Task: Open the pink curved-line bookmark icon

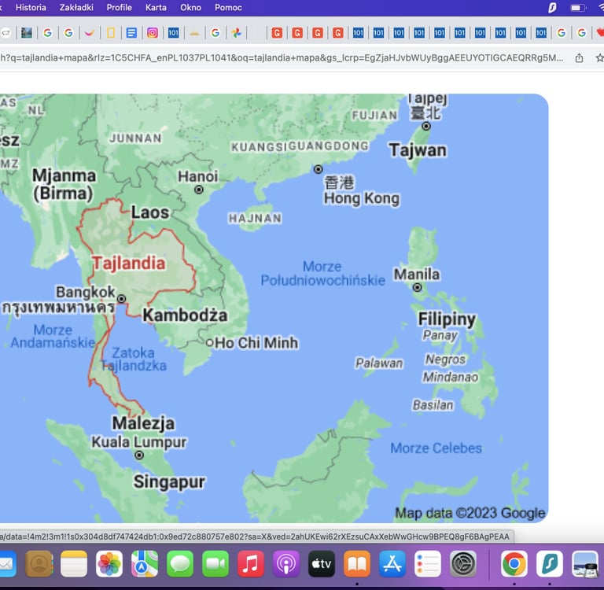Action: tap(90, 33)
